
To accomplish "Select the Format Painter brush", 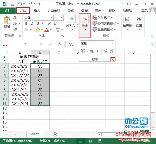I will [15, 30].
